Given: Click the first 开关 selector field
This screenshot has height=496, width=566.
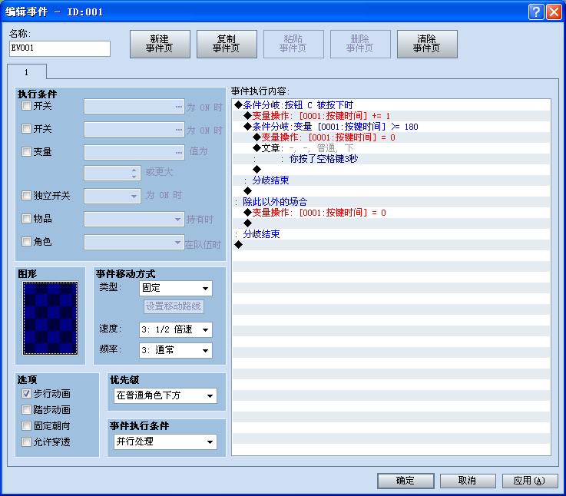Looking at the screenshot, I should pyautogui.click(x=134, y=107).
